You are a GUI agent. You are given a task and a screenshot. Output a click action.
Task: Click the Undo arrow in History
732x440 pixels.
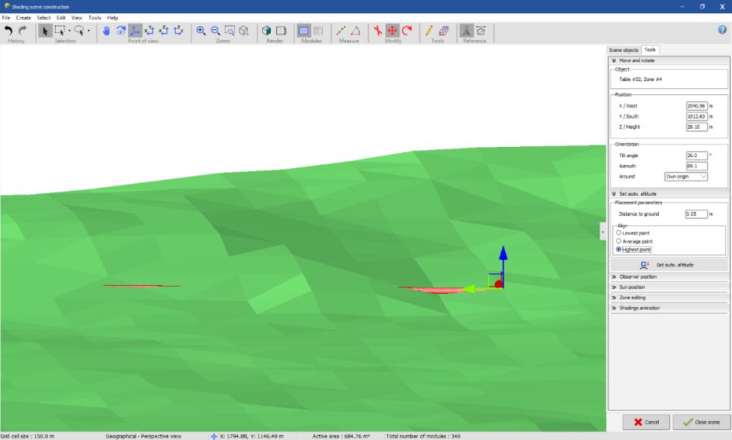9,31
